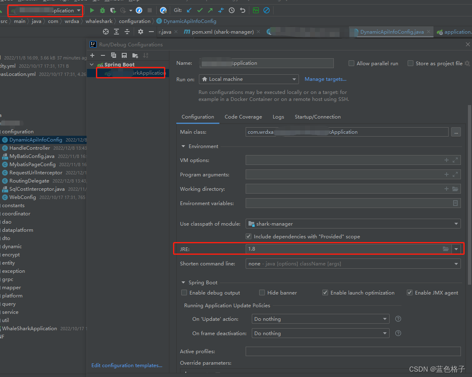
Task: Git update project blue arrow
Action: coord(189,11)
